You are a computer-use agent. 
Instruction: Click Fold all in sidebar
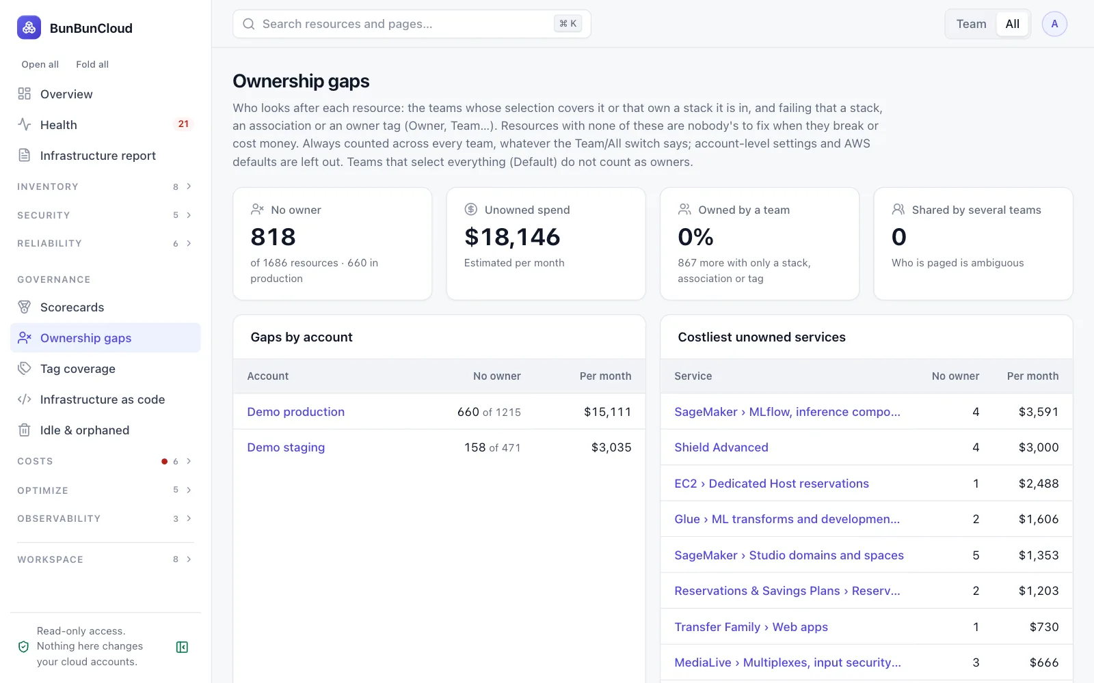click(x=92, y=64)
